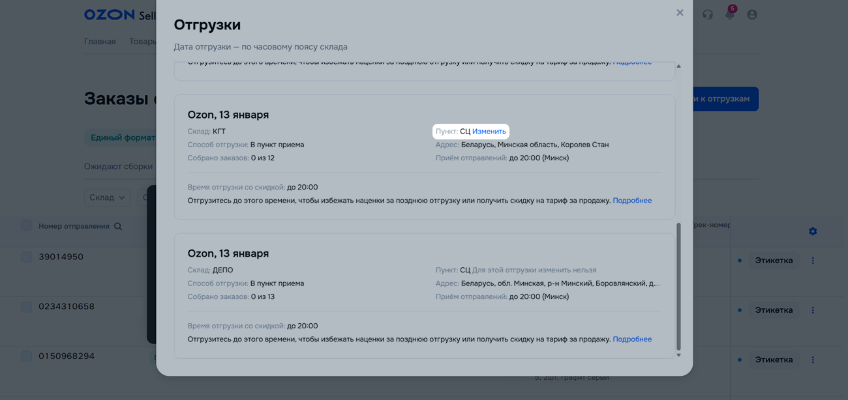The height and width of the screenshot is (400, 848).
Task: Close the Отгрузки dialog
Action: [680, 13]
